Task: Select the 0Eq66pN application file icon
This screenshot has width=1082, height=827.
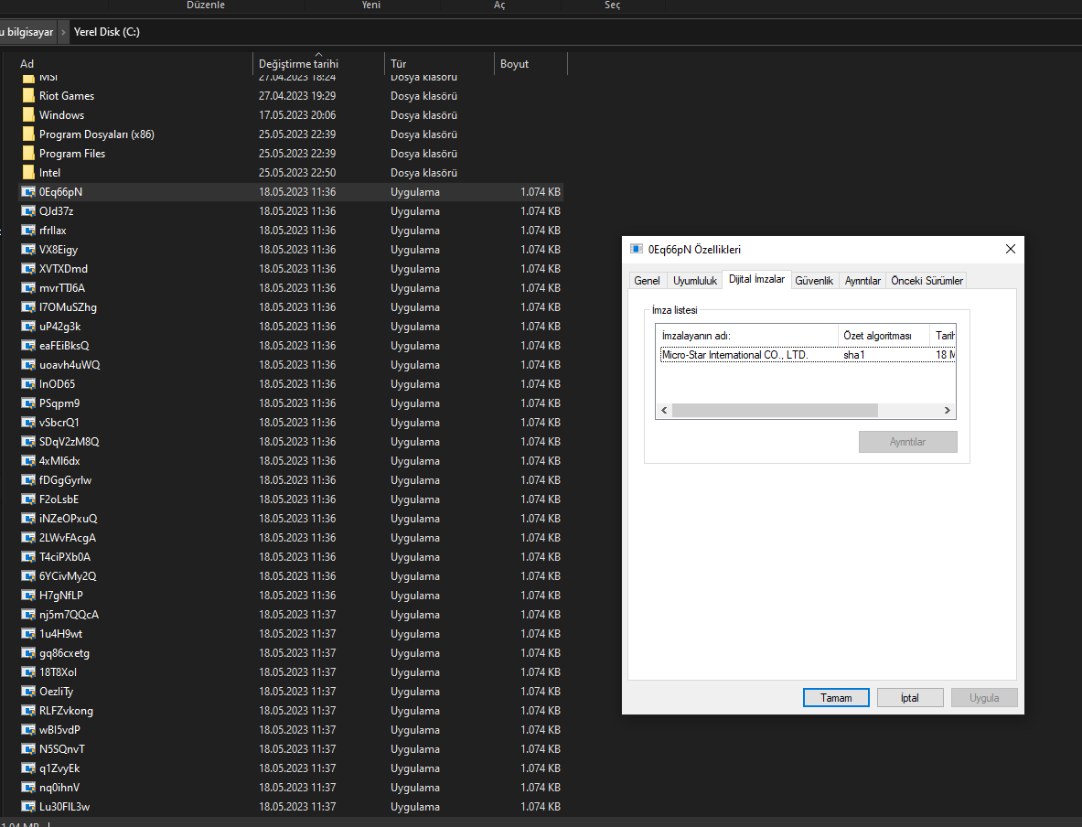Action: (x=28, y=192)
